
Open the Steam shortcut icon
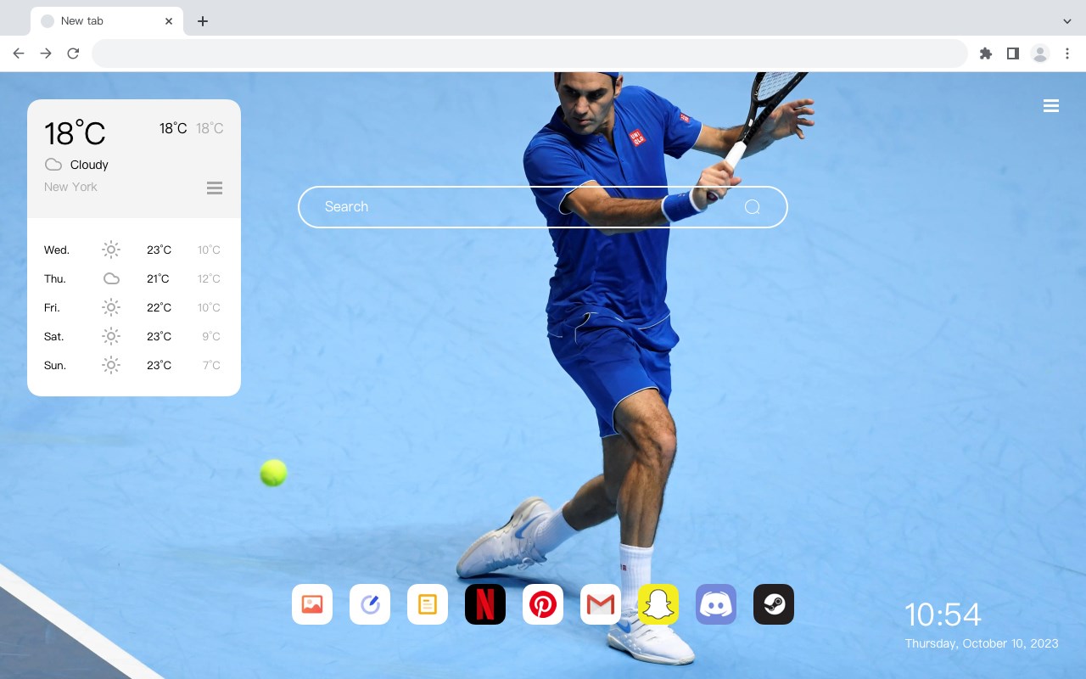[774, 604]
